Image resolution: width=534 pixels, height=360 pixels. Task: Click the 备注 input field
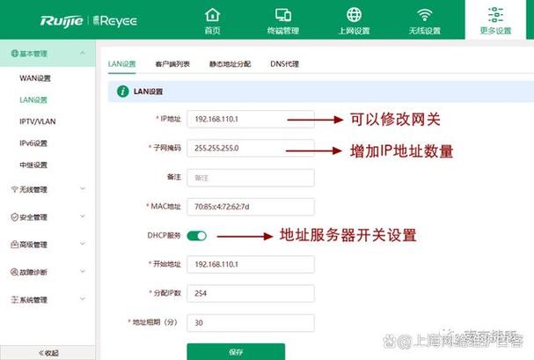(x=251, y=178)
